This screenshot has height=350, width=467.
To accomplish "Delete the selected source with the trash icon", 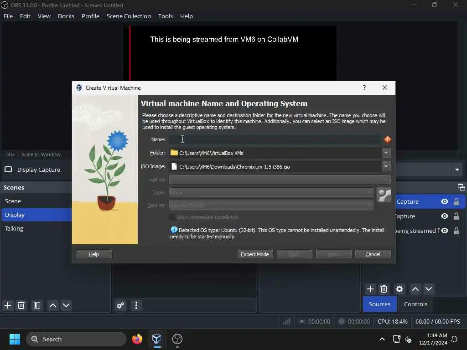I will (x=384, y=289).
